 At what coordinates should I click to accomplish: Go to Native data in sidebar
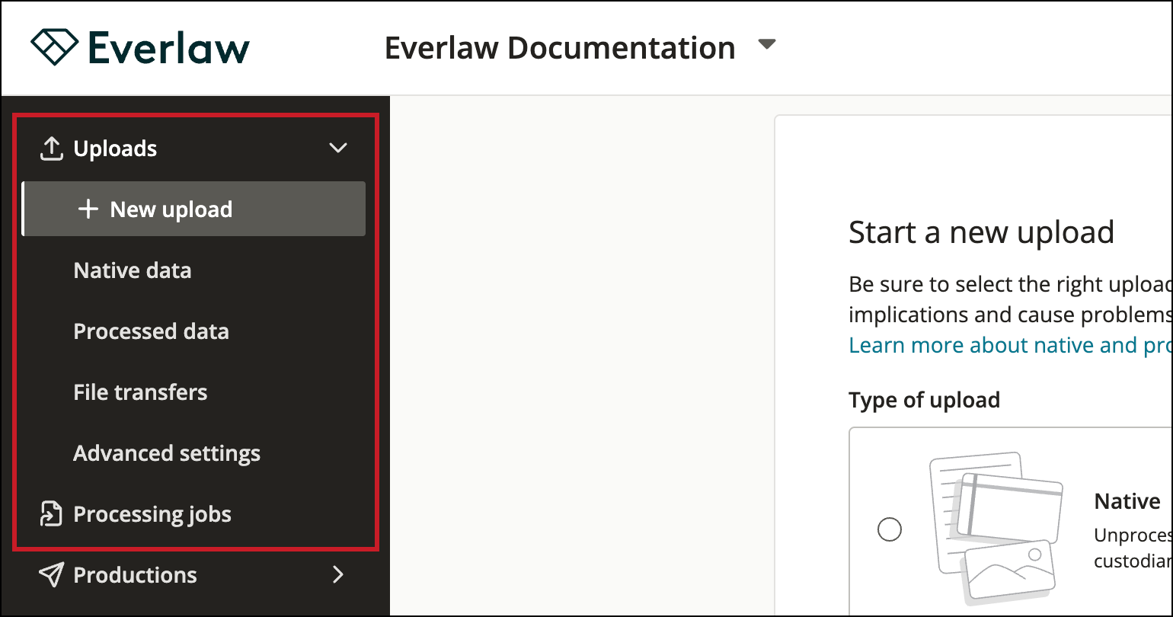coord(133,270)
